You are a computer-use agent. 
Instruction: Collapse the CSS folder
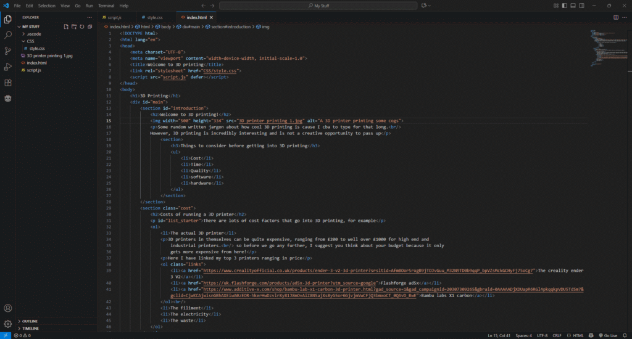(30, 41)
